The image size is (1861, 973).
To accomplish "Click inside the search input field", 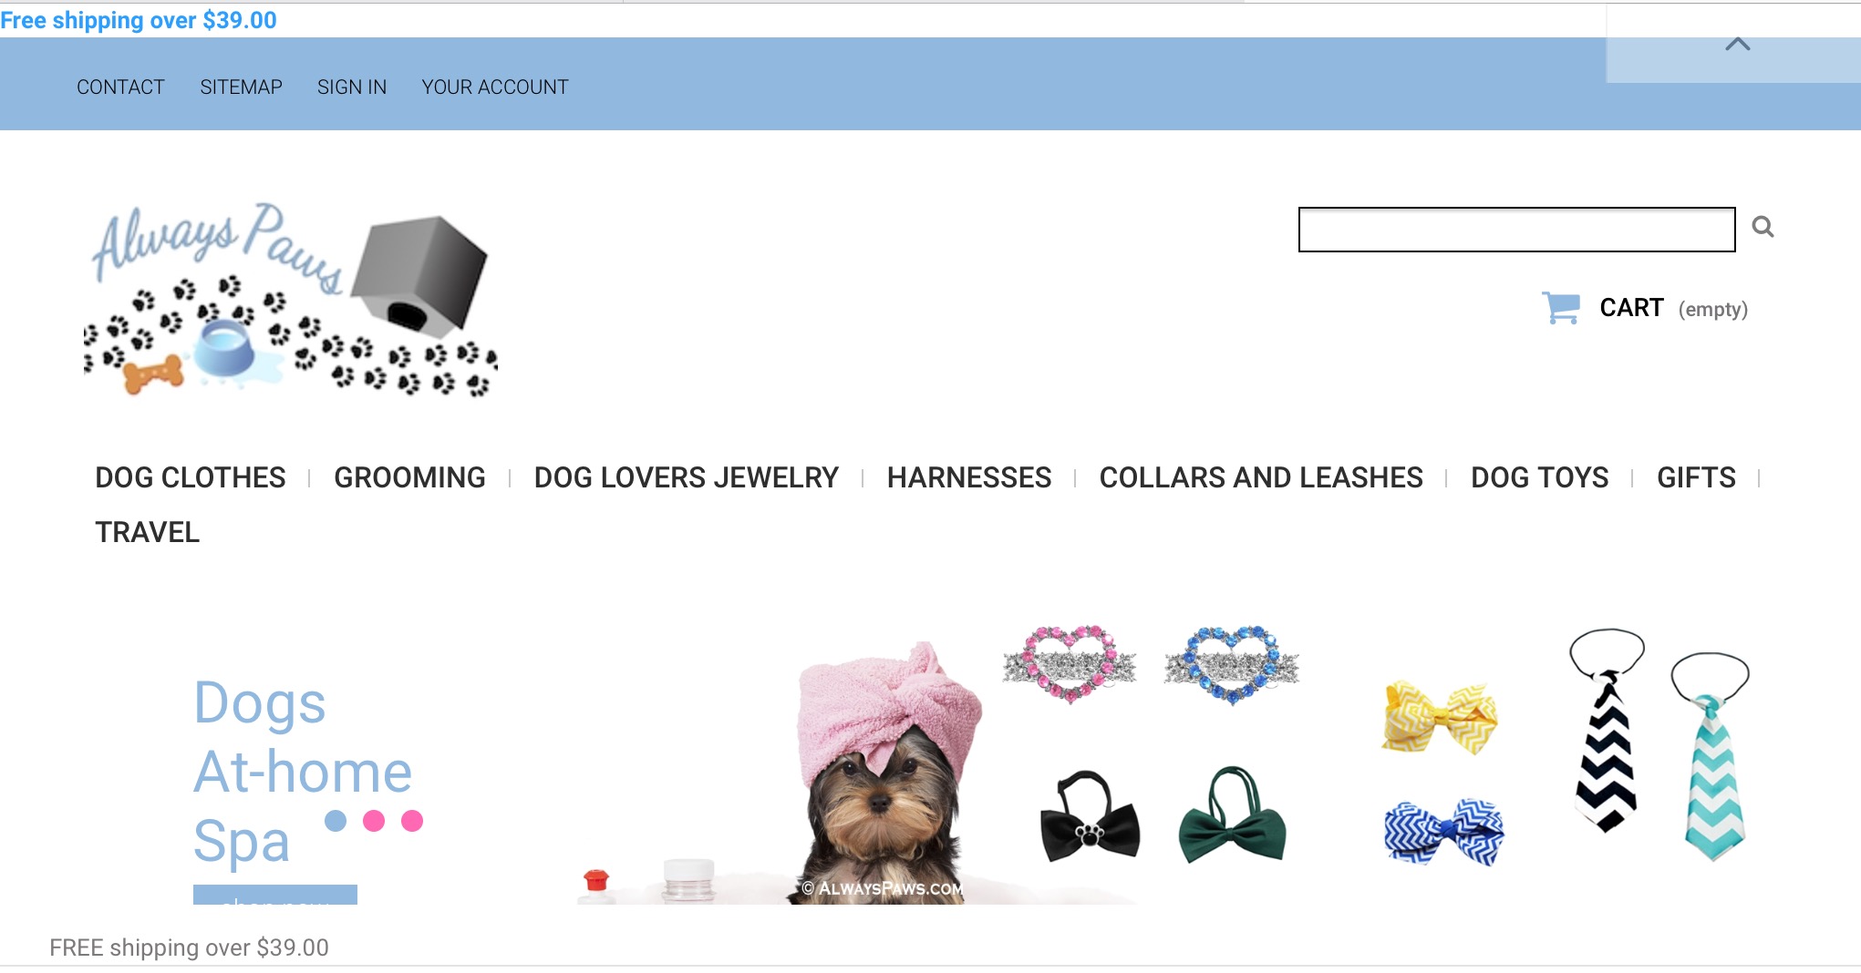I will point(1516,230).
